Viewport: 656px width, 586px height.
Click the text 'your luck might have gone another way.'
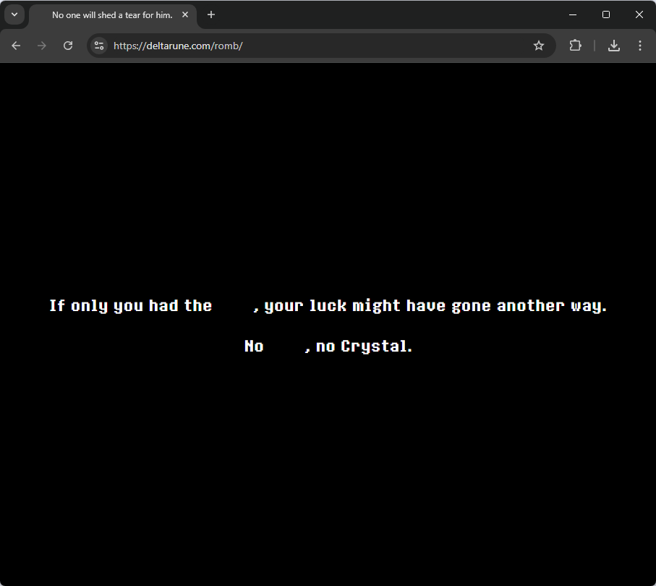435,306
